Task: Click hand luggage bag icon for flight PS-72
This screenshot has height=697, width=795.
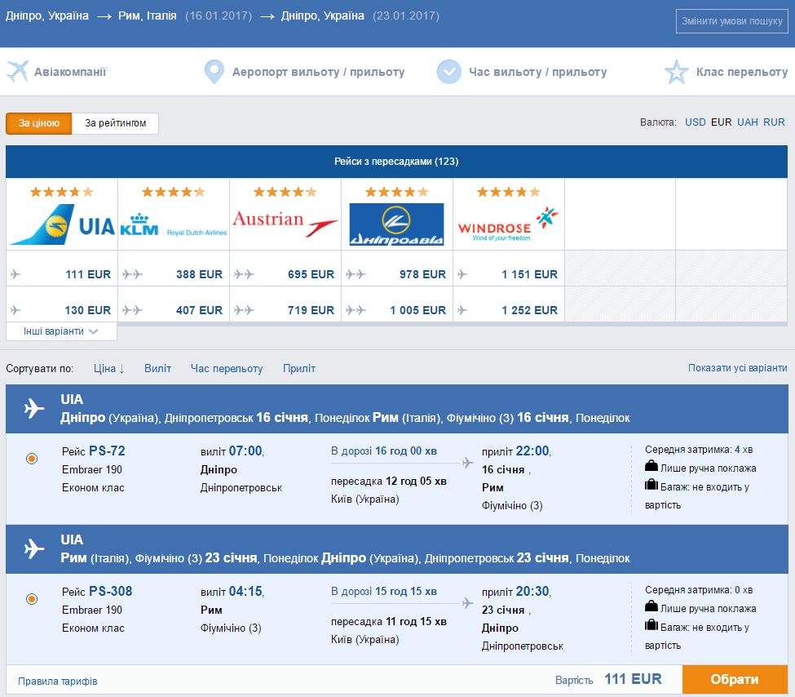Action: coord(651,465)
